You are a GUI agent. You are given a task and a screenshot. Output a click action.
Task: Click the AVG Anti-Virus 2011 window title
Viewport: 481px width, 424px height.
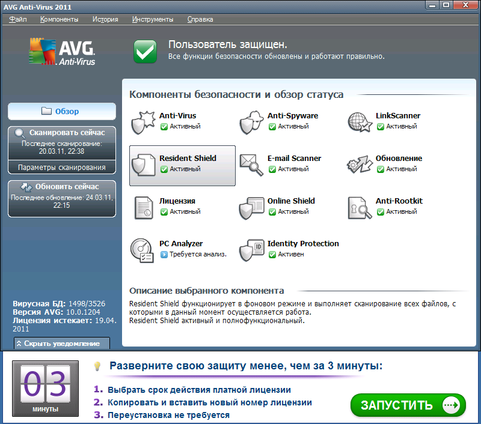pos(37,7)
